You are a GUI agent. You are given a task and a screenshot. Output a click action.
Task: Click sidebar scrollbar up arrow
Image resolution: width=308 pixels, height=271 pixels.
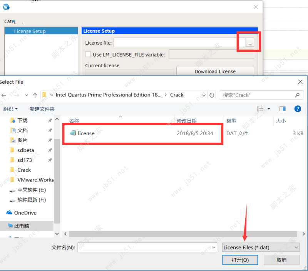pos(57,119)
